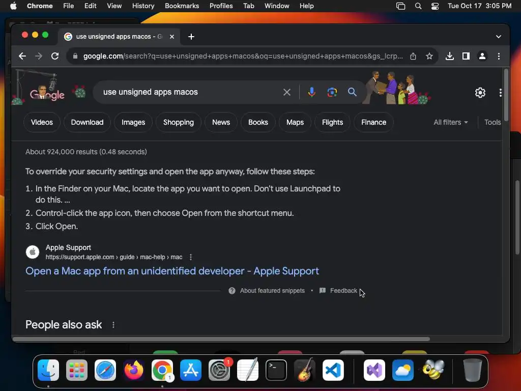Open the tab search chevron
521x391 pixels.
click(499, 37)
